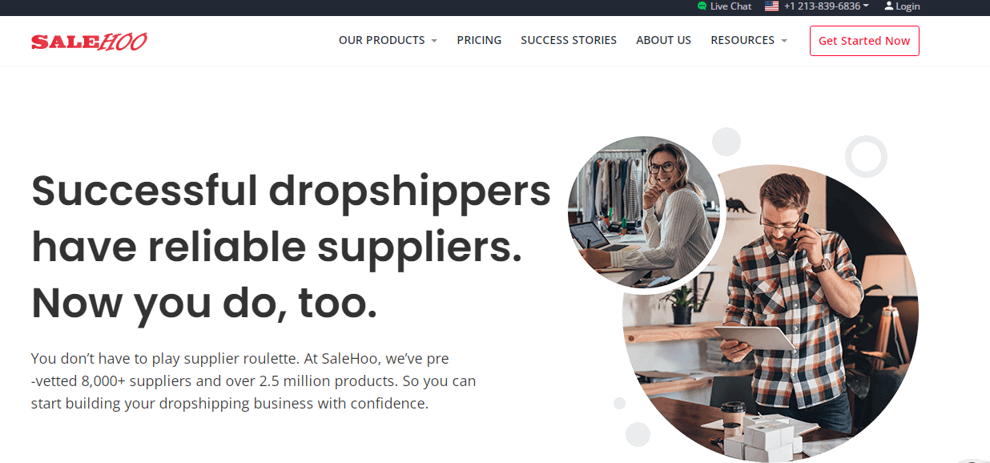
Task: Click the paragraph about pre-vetted suppliers
Action: [x=253, y=380]
